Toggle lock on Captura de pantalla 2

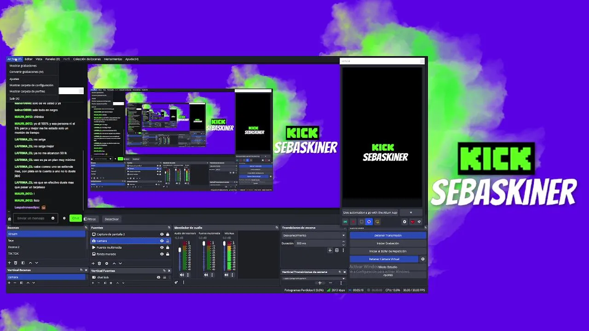(x=167, y=234)
